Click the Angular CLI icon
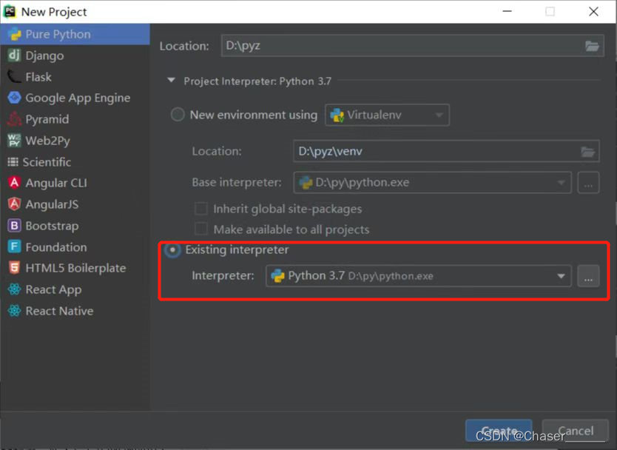Image resolution: width=617 pixels, height=450 pixels. tap(14, 183)
